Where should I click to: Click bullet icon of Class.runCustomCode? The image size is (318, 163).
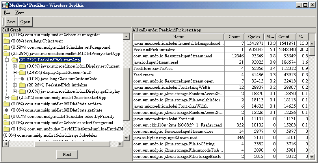[22, 79]
